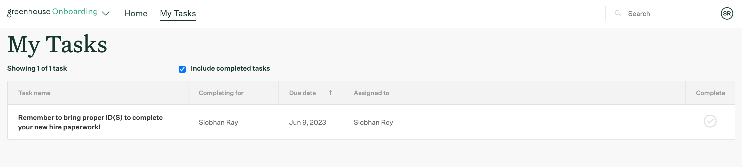Screen dimensions: 742x167
Task: Click the Include completed tasks label
Action: pyautogui.click(x=230, y=68)
